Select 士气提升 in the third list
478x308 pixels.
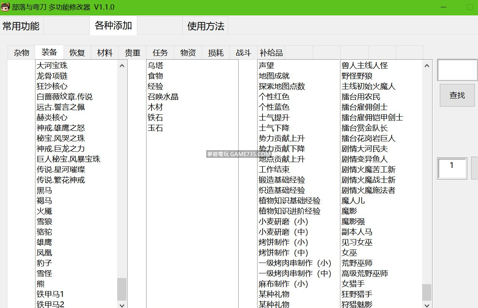coord(274,118)
